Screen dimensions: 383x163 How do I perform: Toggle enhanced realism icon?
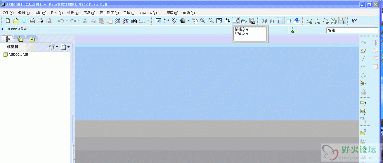point(297,21)
